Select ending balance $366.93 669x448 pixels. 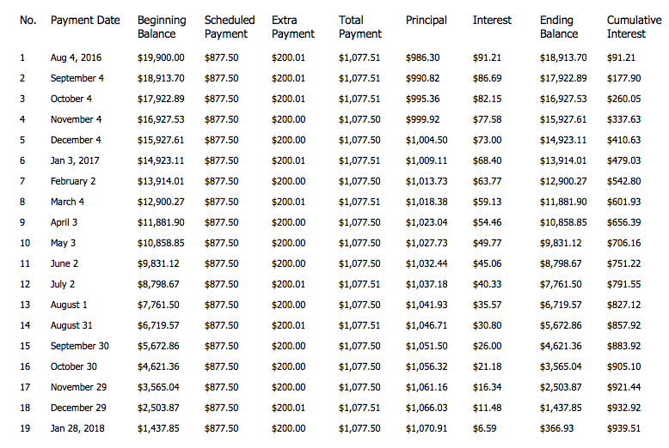point(558,428)
